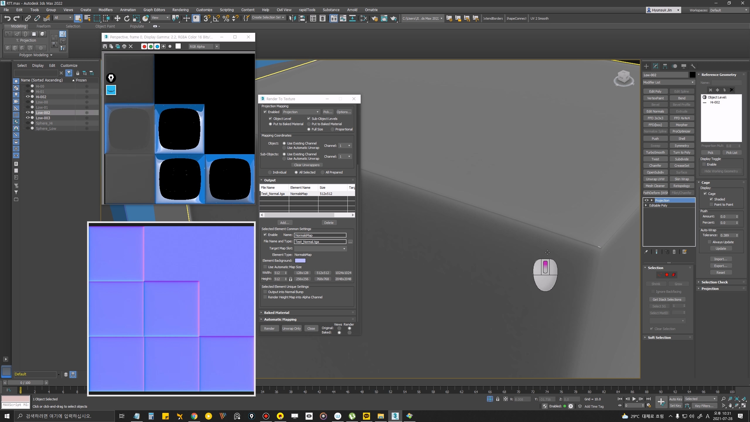The height and width of the screenshot is (422, 750).
Task: Enable the red channel in the frame buffer
Action: click(144, 46)
